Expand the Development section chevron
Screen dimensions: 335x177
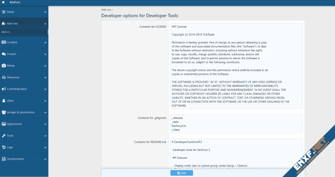click(45, 159)
